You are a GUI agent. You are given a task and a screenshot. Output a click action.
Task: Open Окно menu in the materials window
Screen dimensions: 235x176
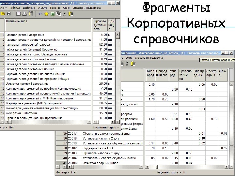[x=129, y=58]
